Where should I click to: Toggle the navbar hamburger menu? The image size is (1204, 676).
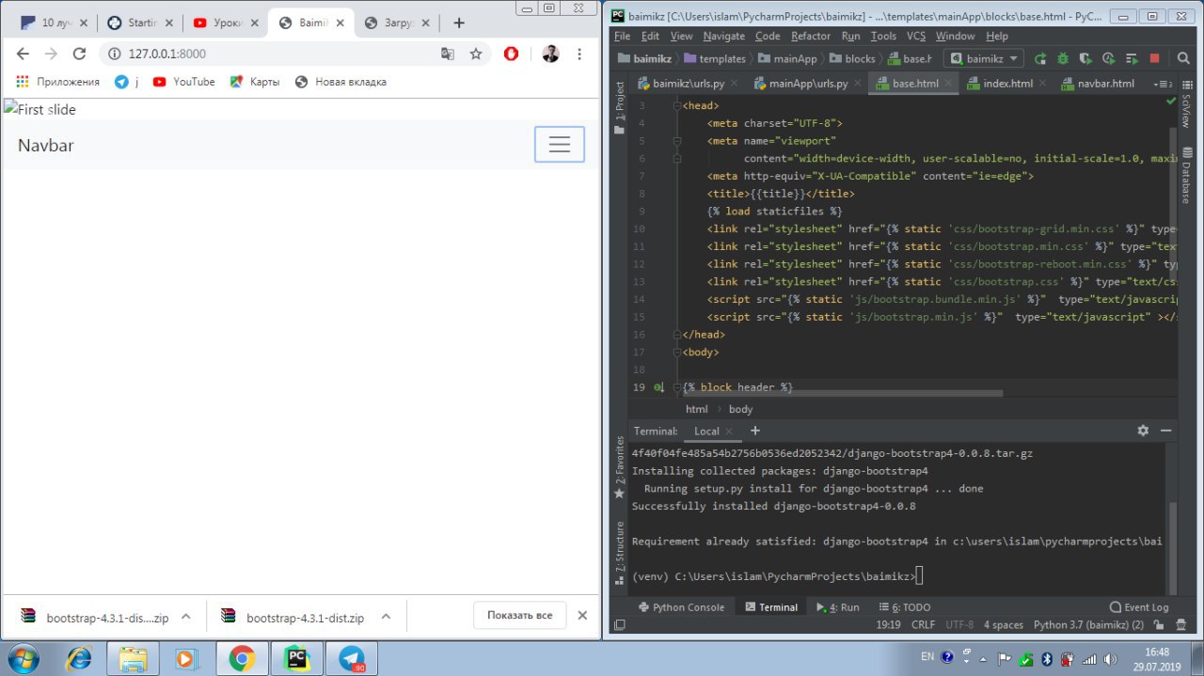[x=560, y=144]
